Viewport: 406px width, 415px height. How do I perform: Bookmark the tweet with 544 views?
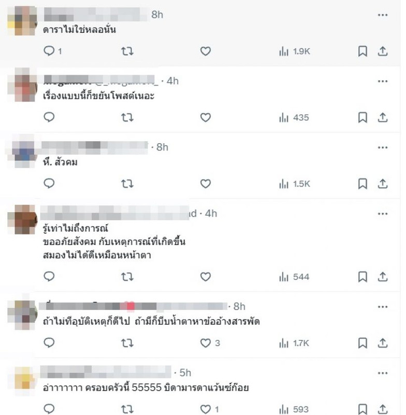363,277
